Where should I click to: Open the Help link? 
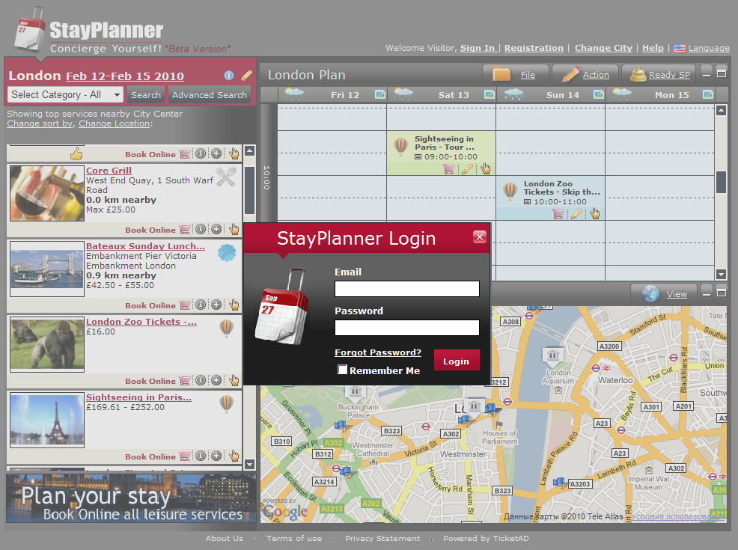click(653, 48)
